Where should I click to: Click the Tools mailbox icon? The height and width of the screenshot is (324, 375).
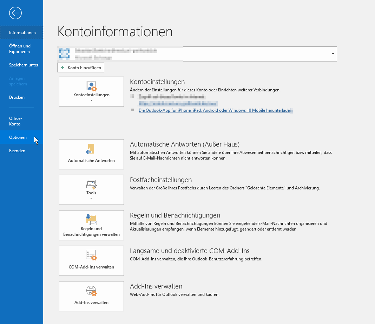[91, 184]
